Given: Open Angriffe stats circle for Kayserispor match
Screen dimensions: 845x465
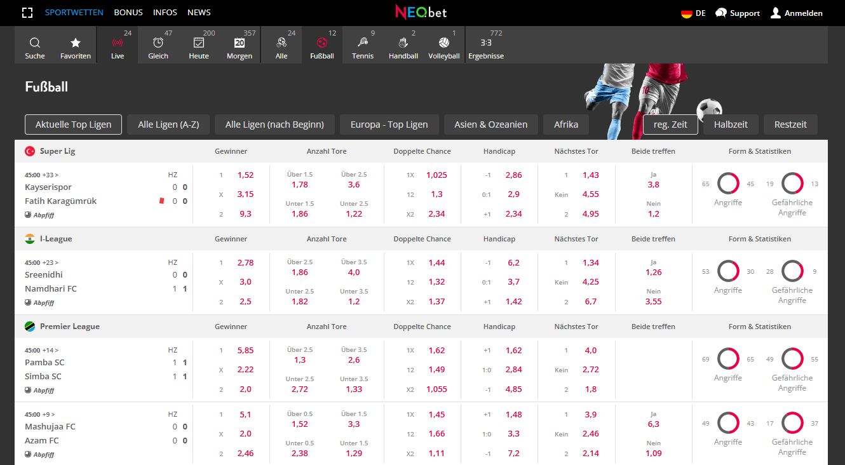Looking at the screenshot, I should [x=728, y=184].
